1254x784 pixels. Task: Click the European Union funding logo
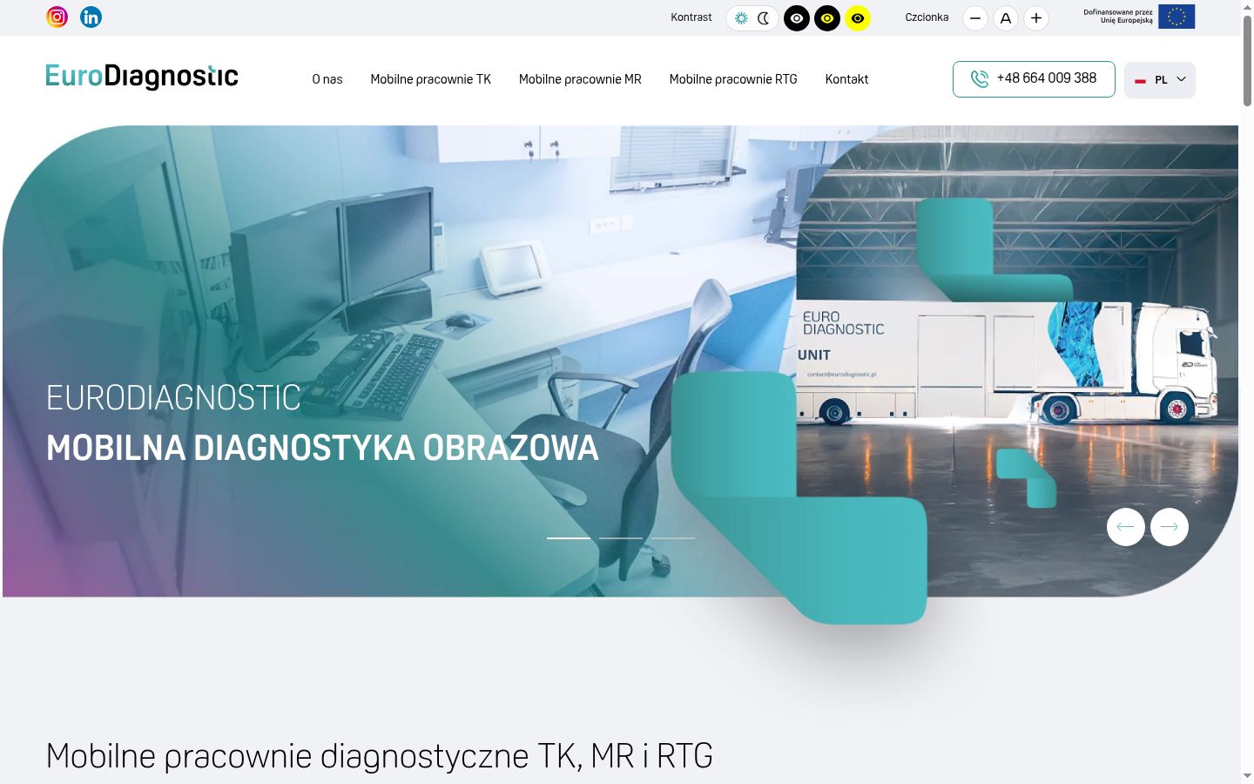1139,17
